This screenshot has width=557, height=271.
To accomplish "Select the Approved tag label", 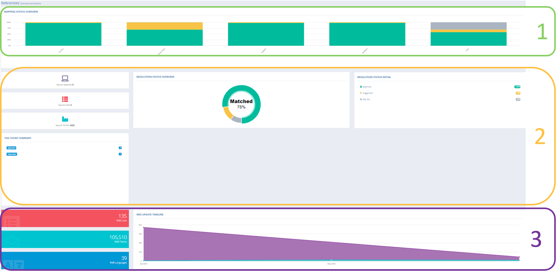I will coord(11,148).
